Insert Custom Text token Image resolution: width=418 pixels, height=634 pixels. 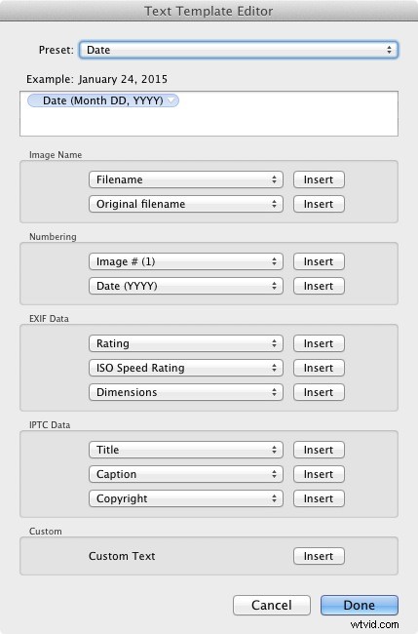click(319, 556)
